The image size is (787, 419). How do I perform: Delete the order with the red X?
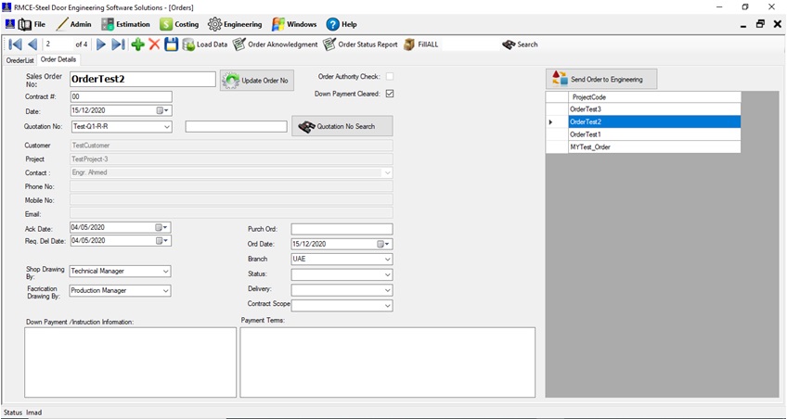tap(155, 44)
